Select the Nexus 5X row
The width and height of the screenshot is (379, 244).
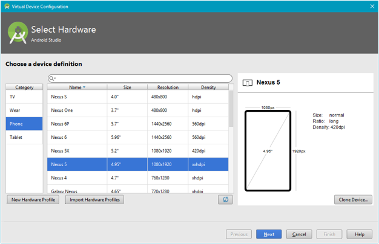coord(138,151)
